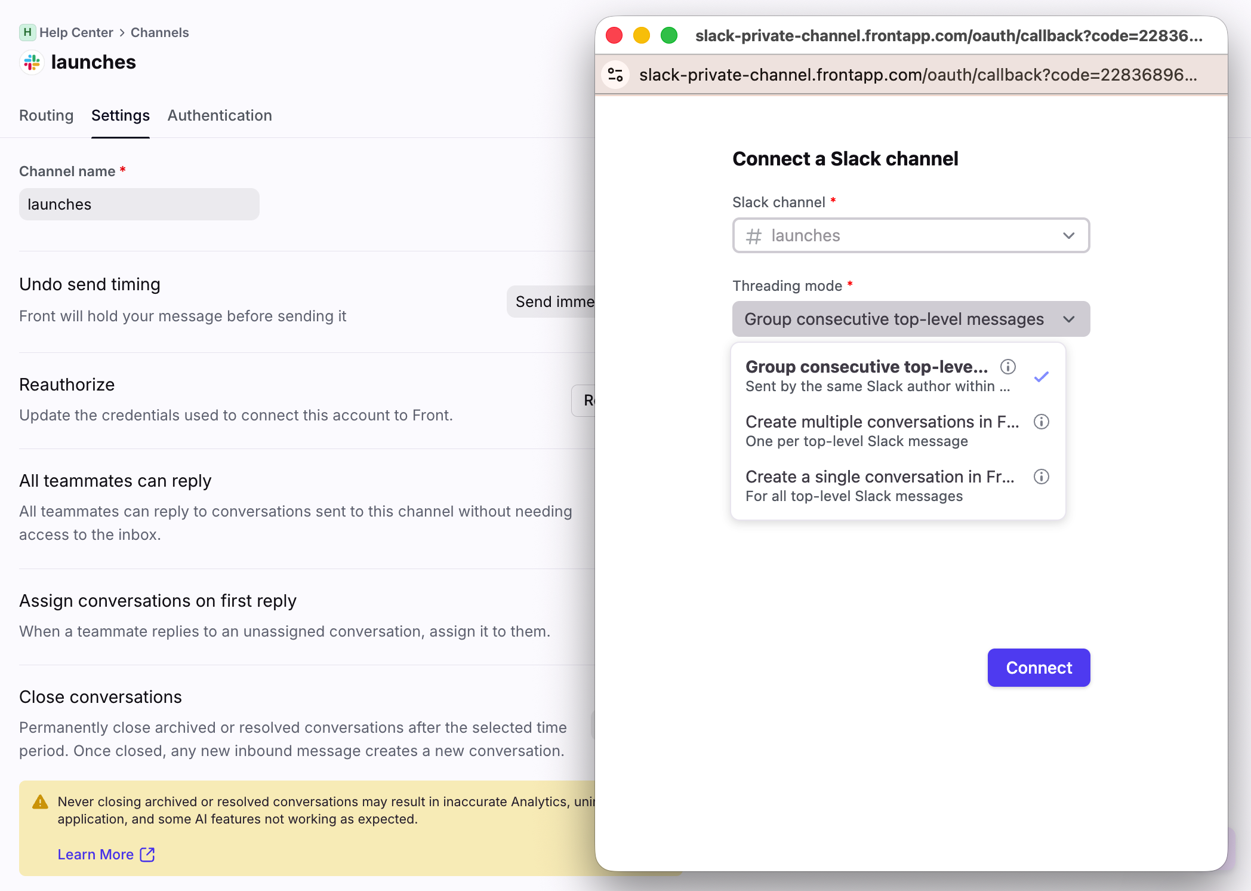Switch to the Routing tab
The height and width of the screenshot is (891, 1251).
(x=46, y=115)
